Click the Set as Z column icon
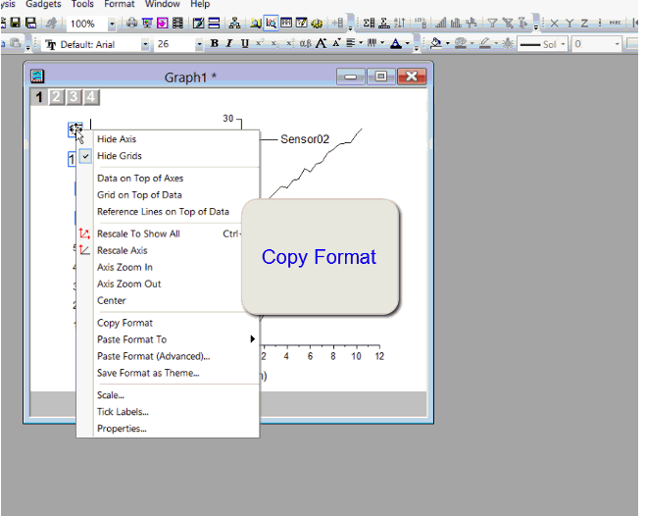The height and width of the screenshot is (516, 646). (x=584, y=24)
